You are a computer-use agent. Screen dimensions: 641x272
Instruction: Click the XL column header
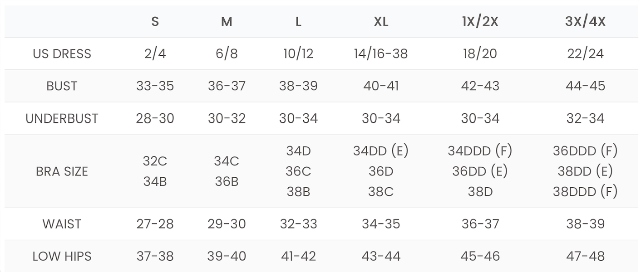pos(381,22)
